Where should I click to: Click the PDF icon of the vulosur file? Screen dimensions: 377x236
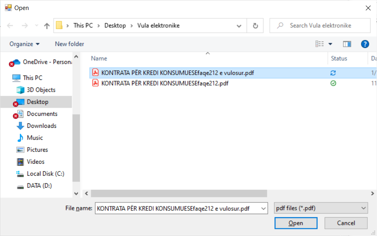[96, 72]
